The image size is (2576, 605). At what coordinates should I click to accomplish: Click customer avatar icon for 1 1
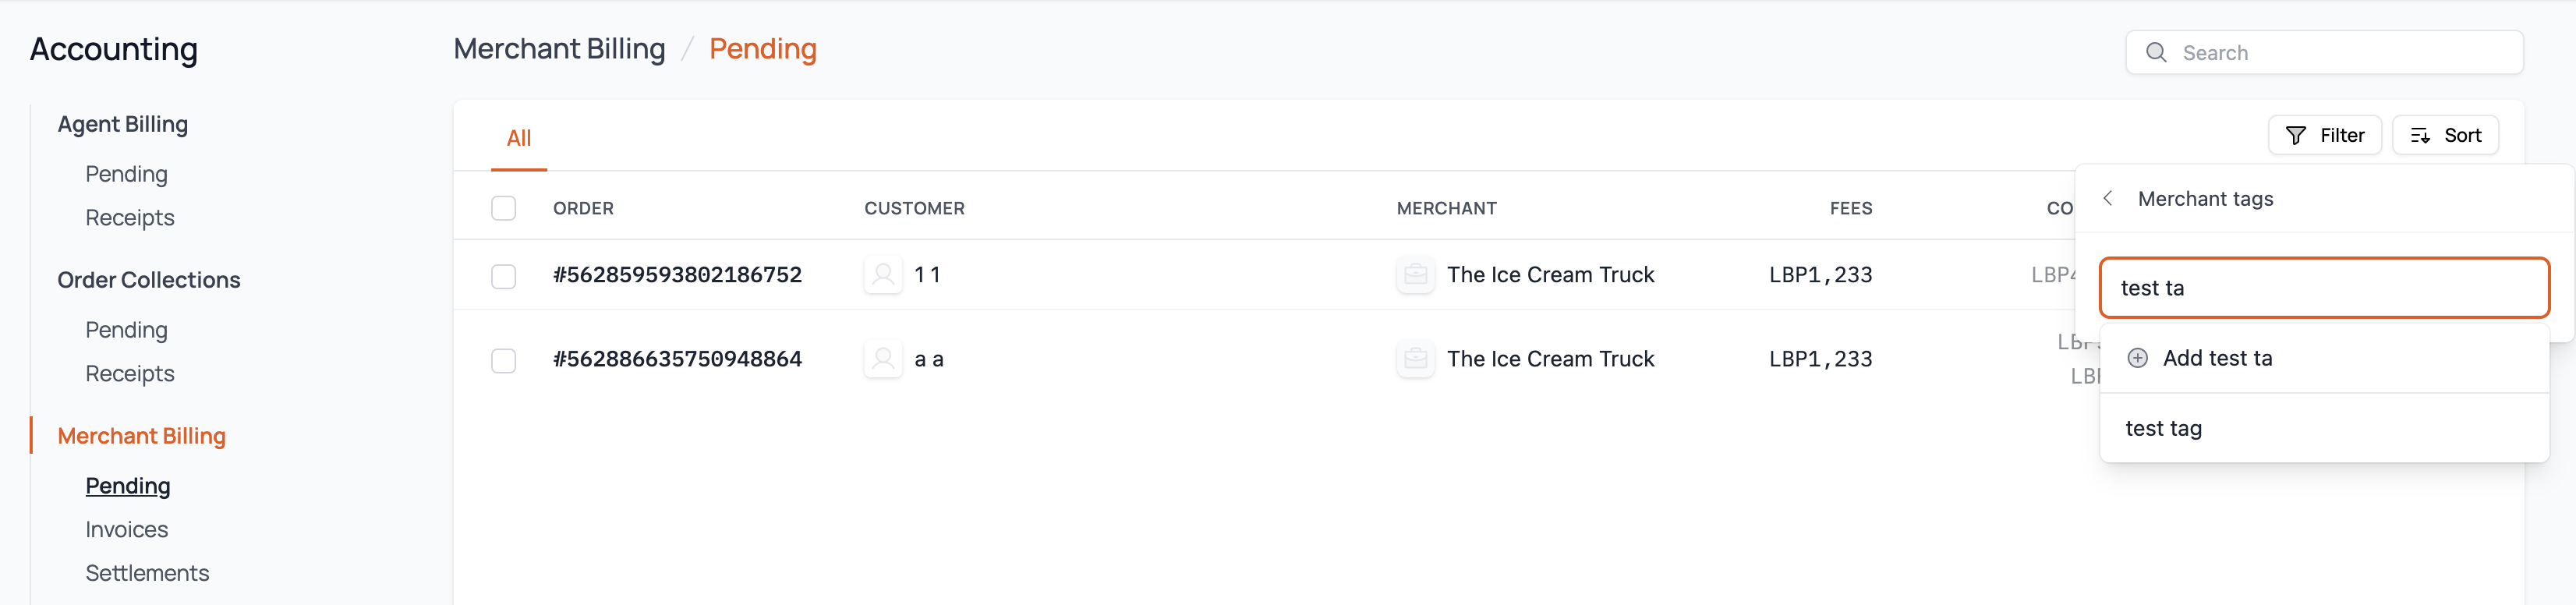[883, 275]
